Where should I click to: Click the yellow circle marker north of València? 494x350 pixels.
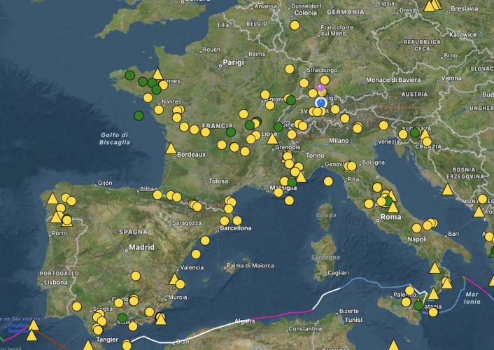tap(196, 254)
